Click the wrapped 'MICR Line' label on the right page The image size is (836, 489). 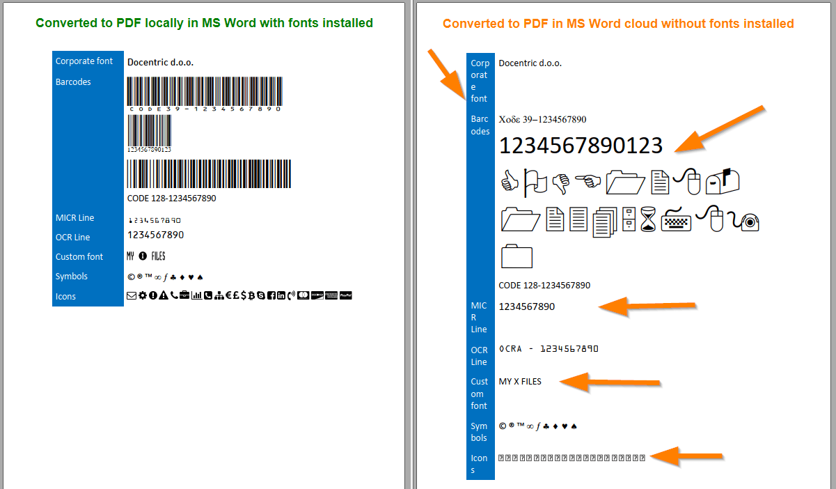[x=479, y=317]
